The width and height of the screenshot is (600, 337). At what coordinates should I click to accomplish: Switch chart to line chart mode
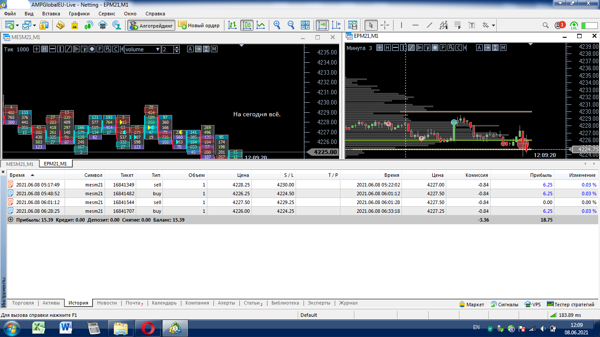[x=261, y=25]
